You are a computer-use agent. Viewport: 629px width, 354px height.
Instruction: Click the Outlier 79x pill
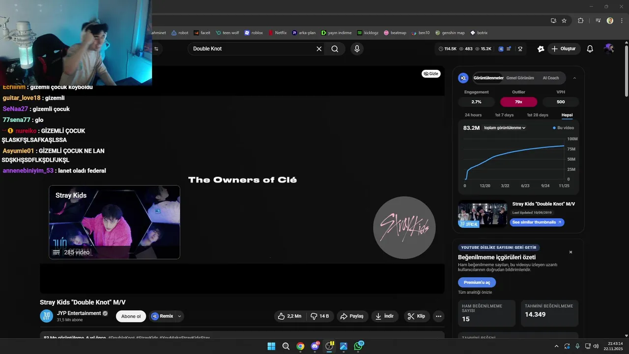pos(518,102)
